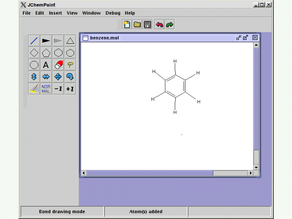Click the upper-left hydrogen atom
Screen dimensions: 292x219
coord(154,72)
